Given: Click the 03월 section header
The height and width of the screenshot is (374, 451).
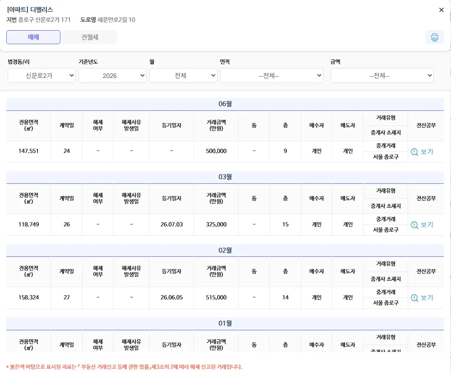Looking at the screenshot, I should [225, 177].
